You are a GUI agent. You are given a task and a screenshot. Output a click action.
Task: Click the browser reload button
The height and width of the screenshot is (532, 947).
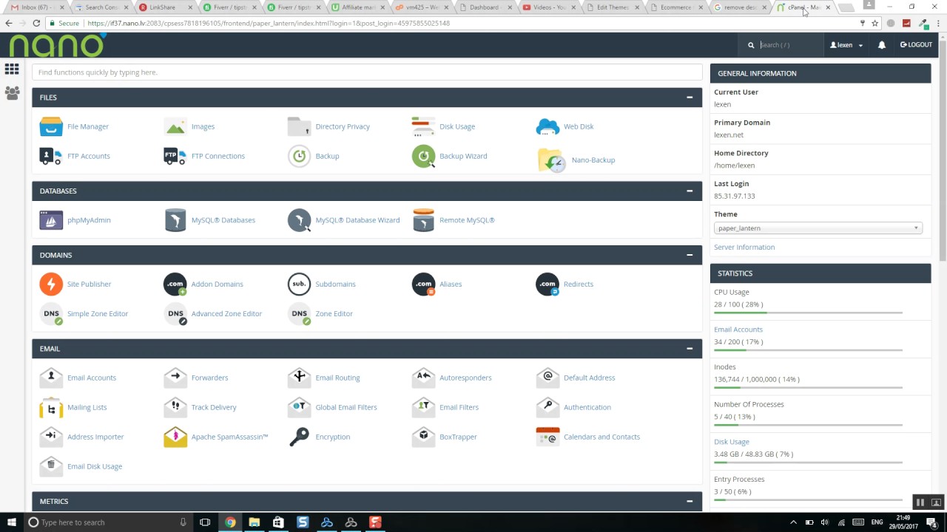[35, 23]
